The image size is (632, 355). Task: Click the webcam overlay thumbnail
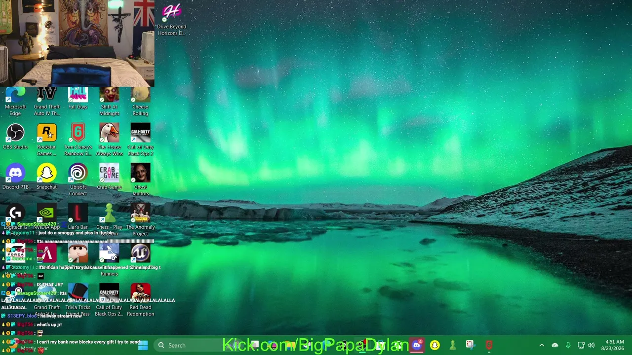(77, 43)
